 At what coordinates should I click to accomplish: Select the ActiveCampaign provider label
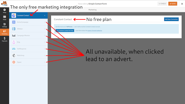[23, 22]
